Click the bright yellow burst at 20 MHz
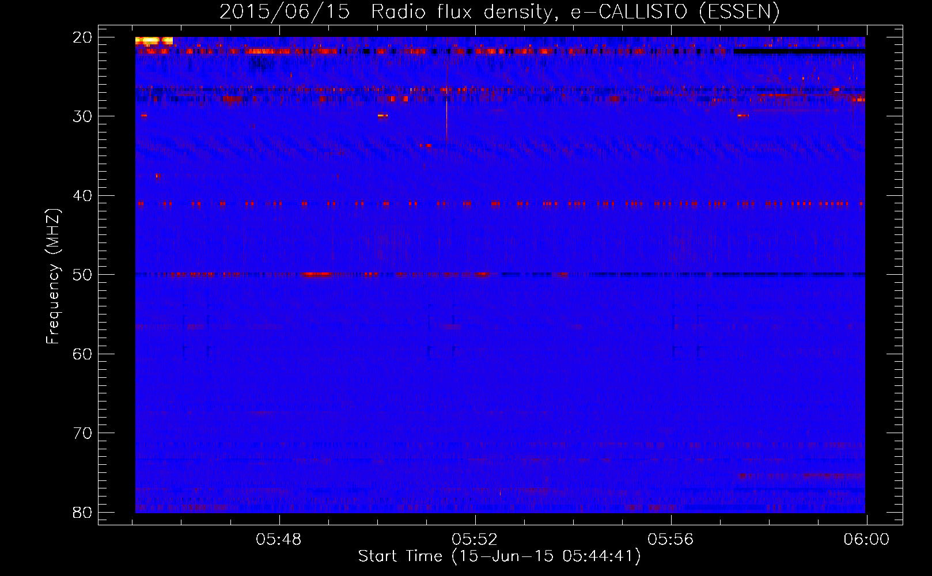 154,41
